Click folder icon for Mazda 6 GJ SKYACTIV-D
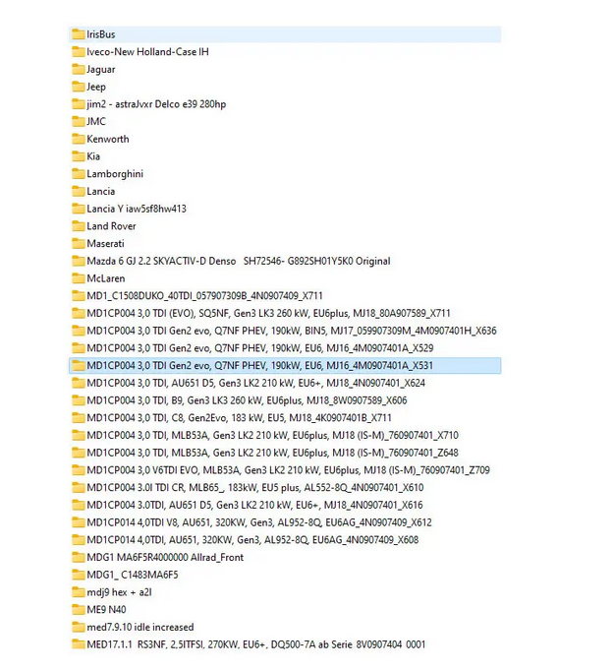 click(x=79, y=261)
